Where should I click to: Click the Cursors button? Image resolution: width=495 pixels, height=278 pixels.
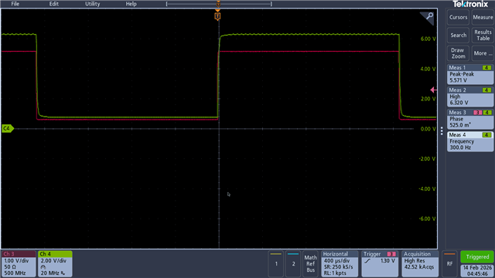tap(458, 17)
